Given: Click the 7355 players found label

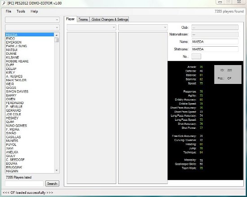Looking at the screenshot, I should pos(229,11).
